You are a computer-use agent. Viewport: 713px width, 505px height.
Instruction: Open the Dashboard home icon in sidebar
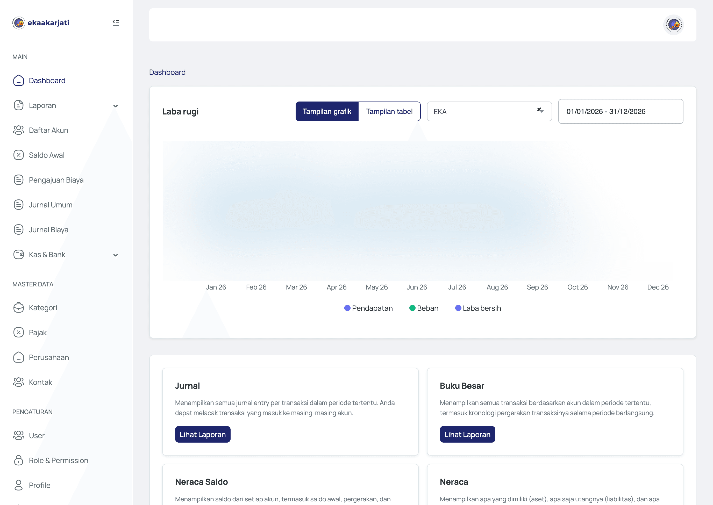tap(19, 81)
